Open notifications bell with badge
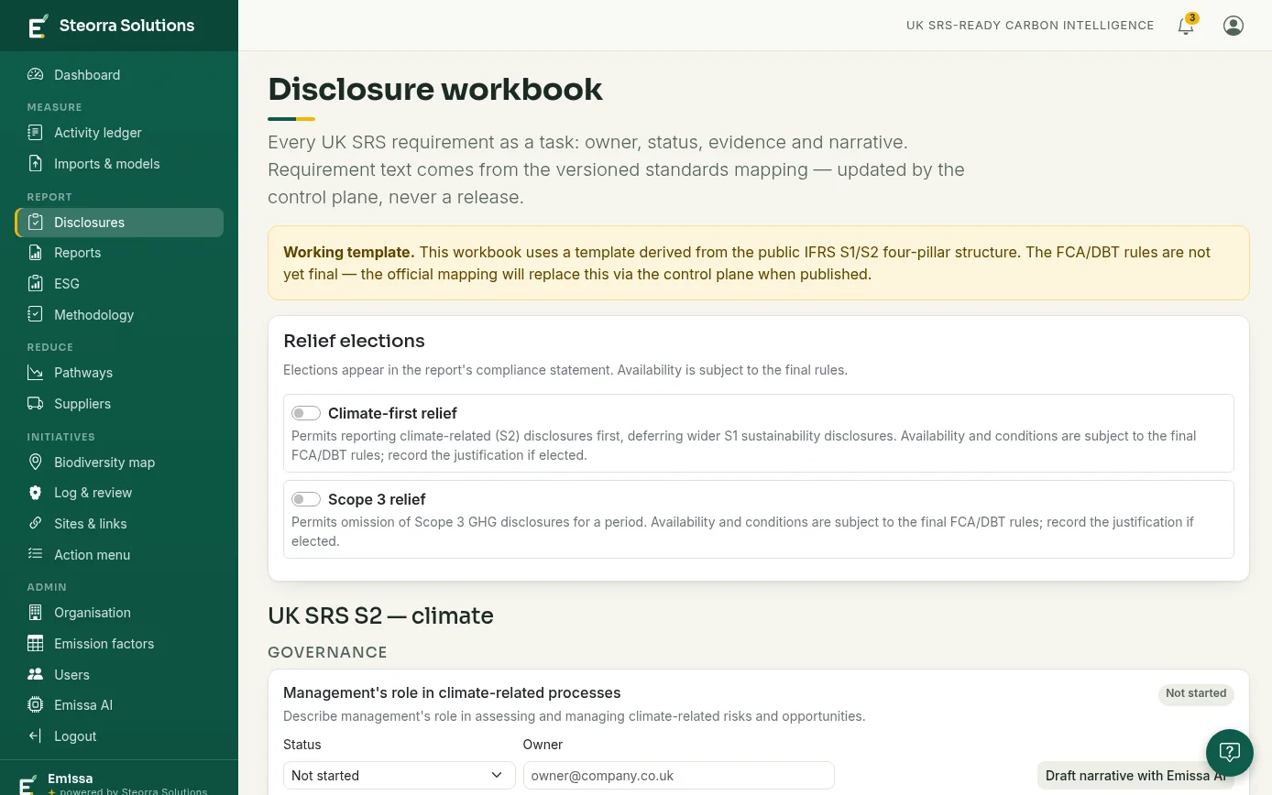Screen dimensions: 1272x795 pos(1187,25)
